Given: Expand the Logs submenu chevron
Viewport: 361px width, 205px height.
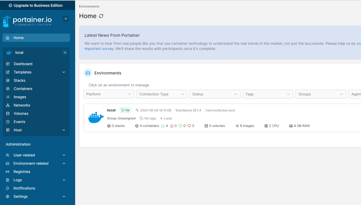Looking at the screenshot, I should coord(64,180).
